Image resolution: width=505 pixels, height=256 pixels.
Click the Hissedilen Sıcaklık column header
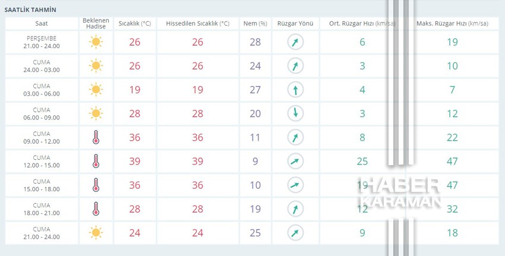(198, 24)
